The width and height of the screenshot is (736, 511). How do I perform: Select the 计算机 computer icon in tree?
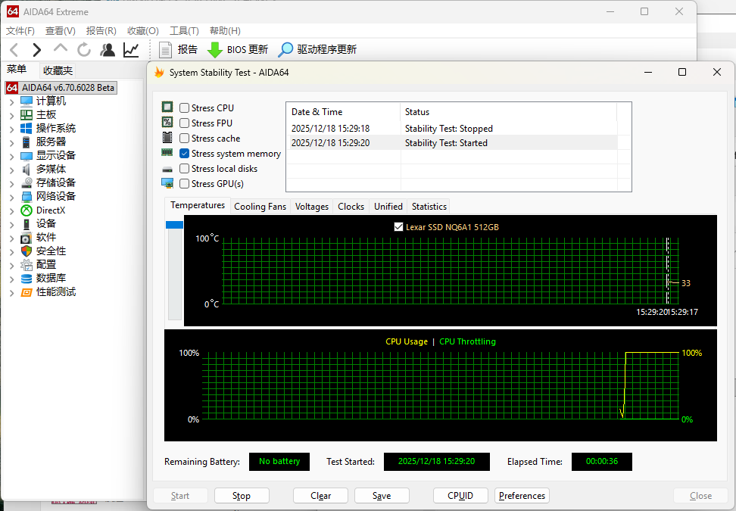point(27,101)
